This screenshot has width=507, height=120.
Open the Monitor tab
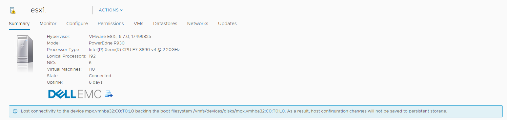[x=48, y=24]
